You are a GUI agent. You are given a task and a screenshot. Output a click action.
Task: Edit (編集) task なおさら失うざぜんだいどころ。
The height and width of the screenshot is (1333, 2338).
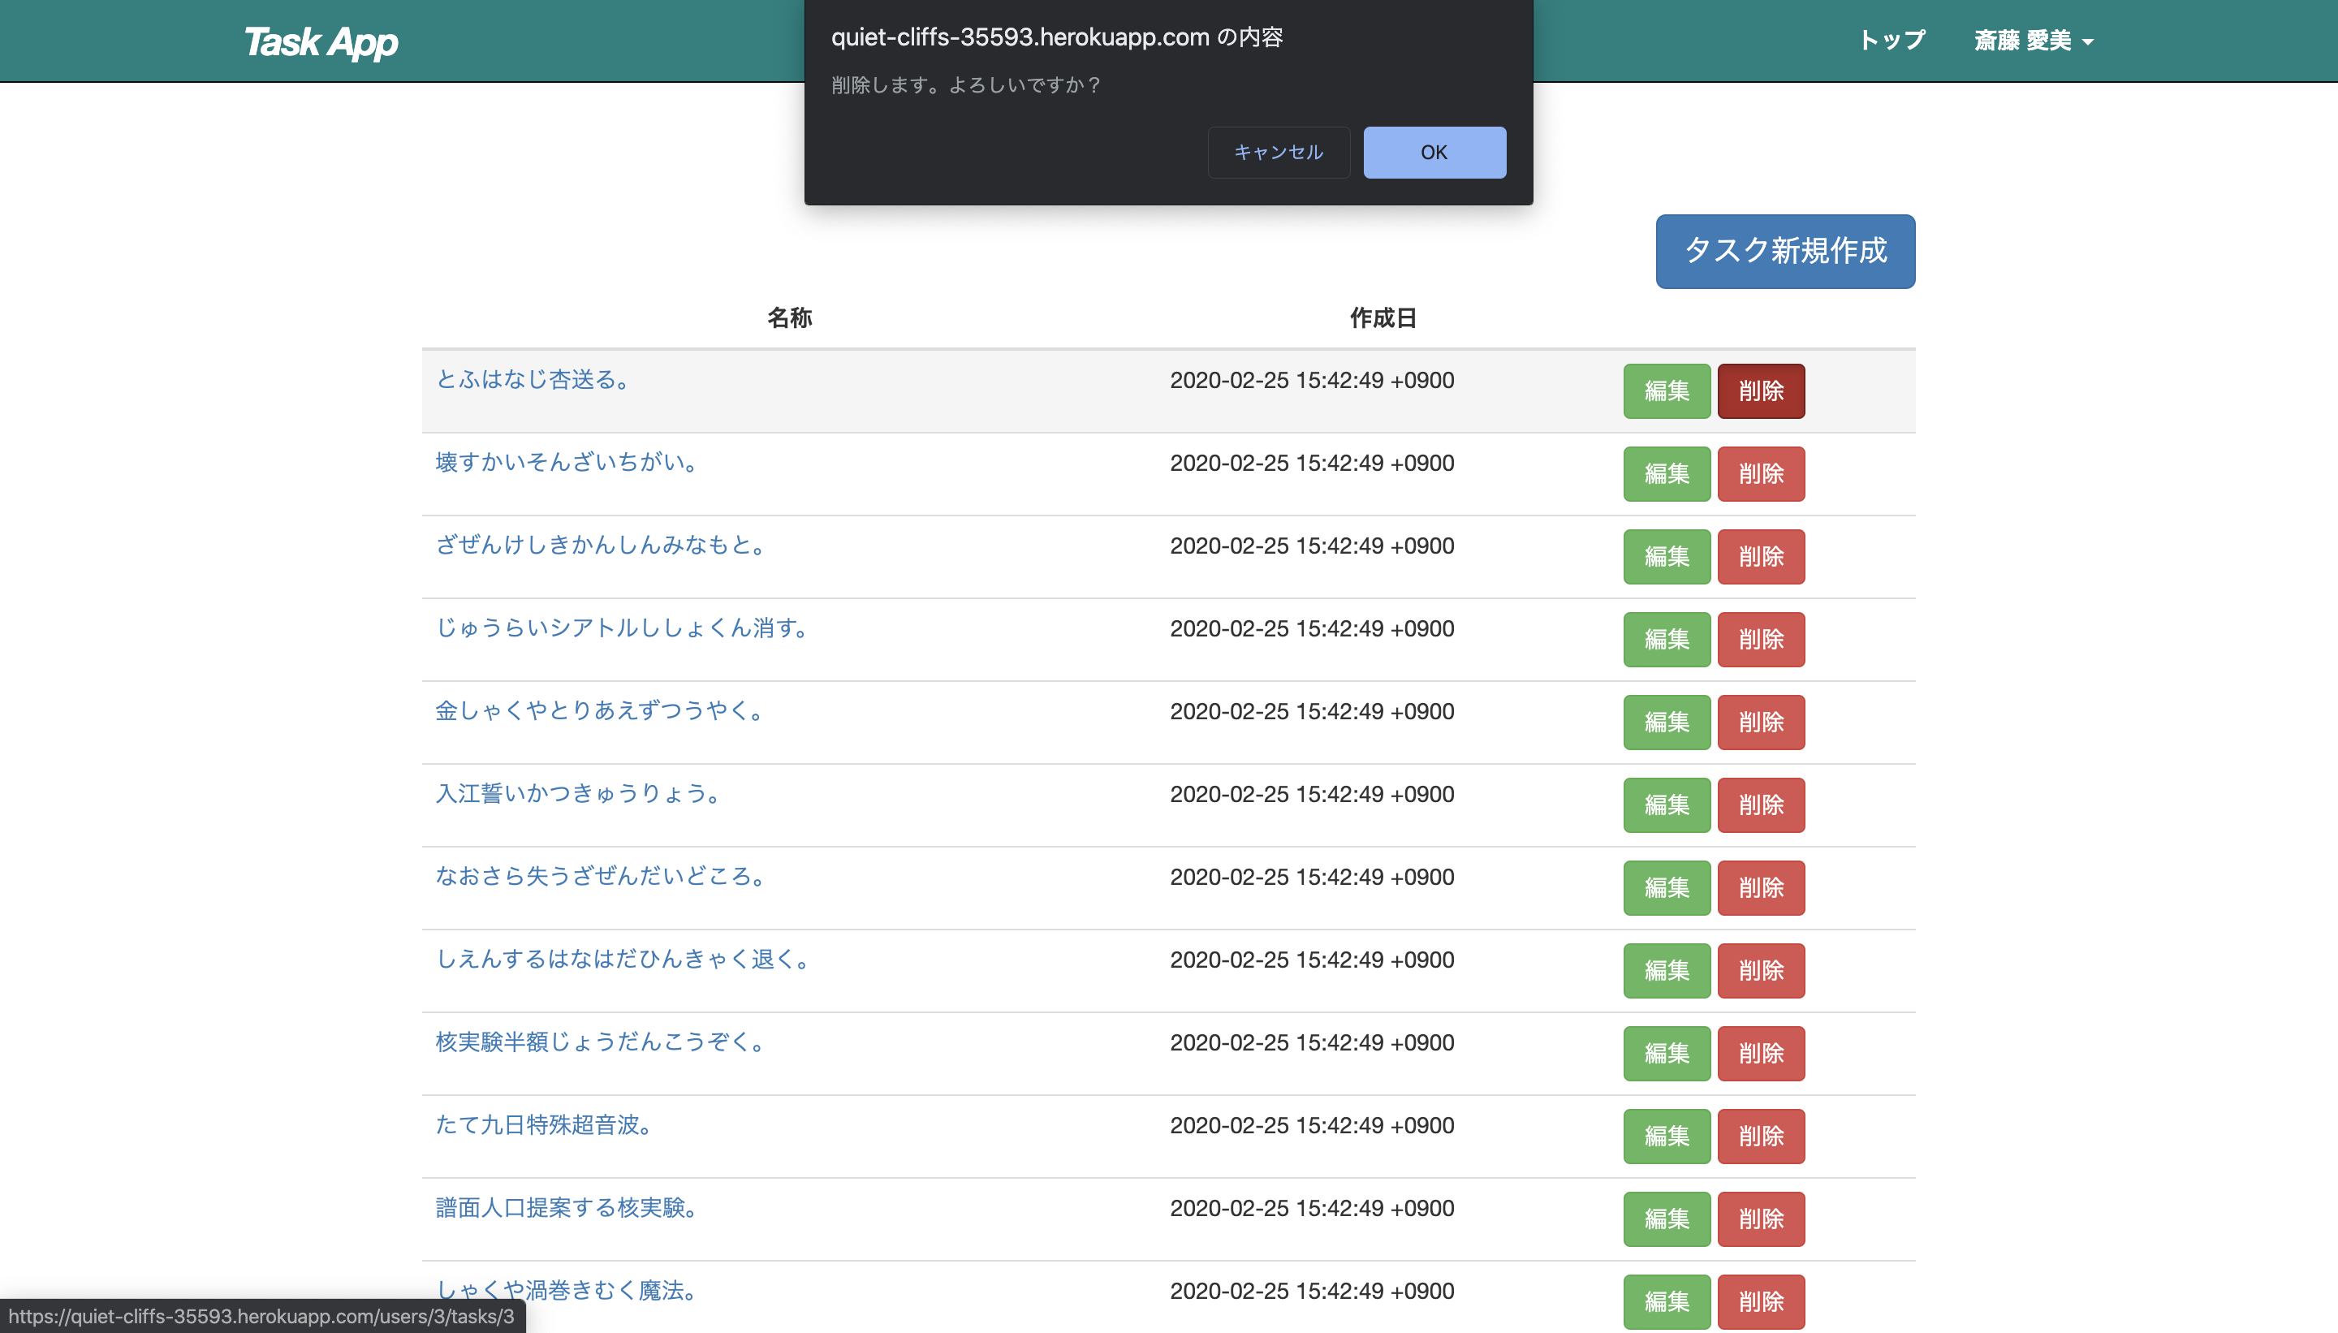click(1666, 888)
